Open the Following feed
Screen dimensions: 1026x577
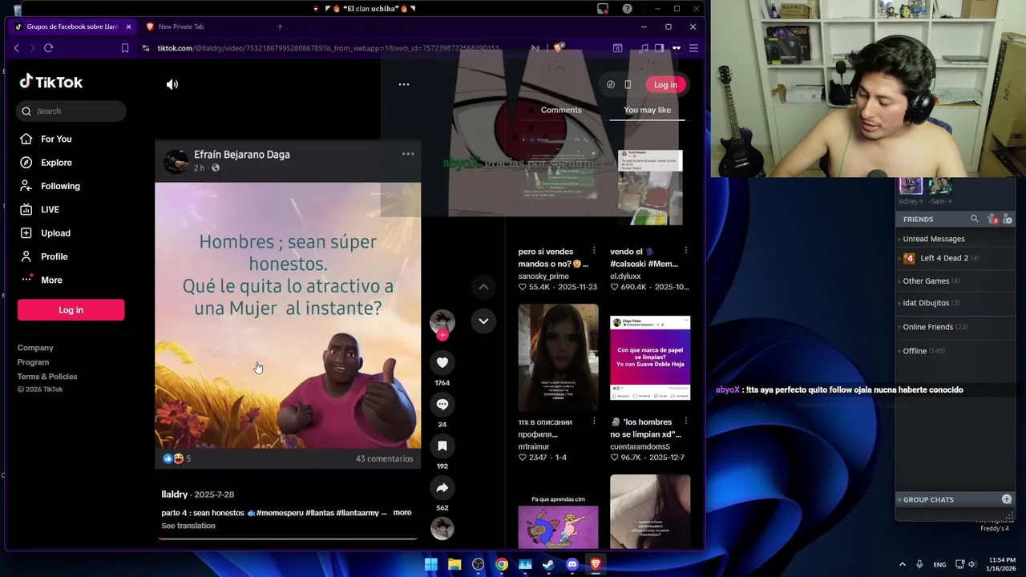[x=50, y=186]
